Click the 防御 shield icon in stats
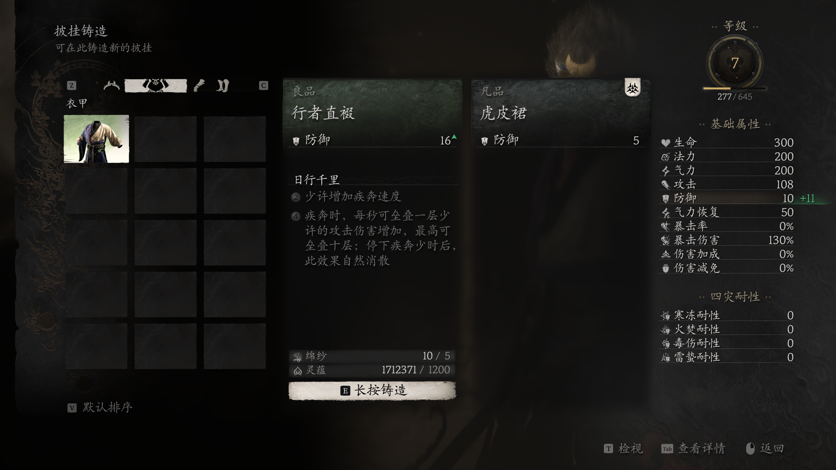Viewport: 836px width, 470px height. (x=665, y=198)
